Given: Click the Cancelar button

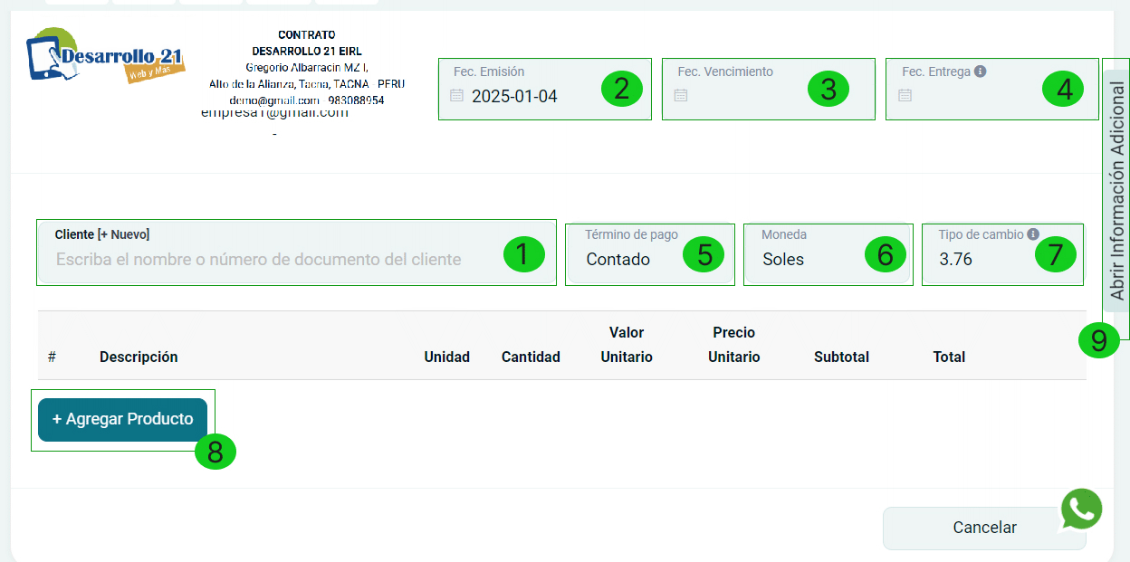Looking at the screenshot, I should tap(983, 528).
